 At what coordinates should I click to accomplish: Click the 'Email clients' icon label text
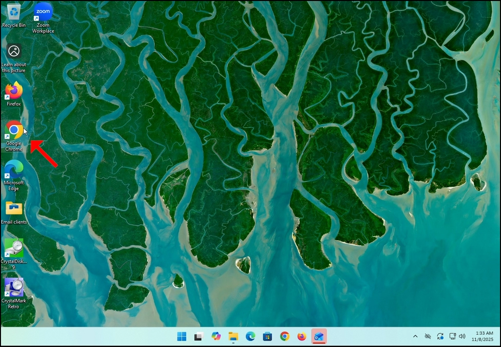[14, 222]
